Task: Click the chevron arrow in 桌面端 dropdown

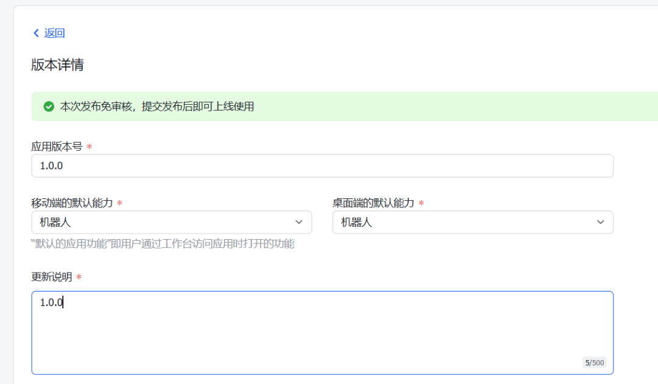Action: click(x=601, y=222)
